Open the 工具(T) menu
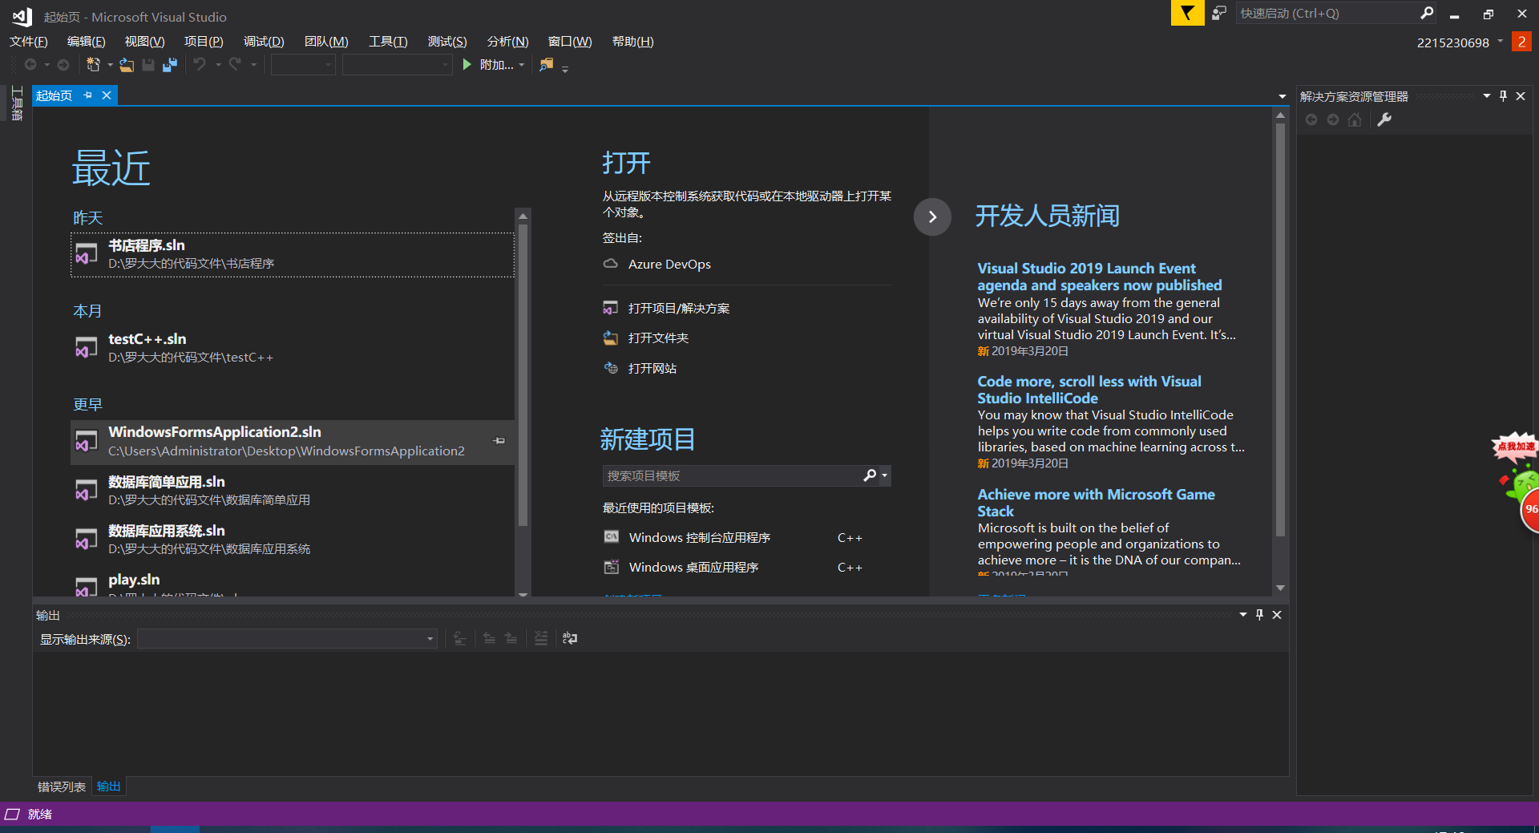This screenshot has width=1539, height=833. [388, 42]
